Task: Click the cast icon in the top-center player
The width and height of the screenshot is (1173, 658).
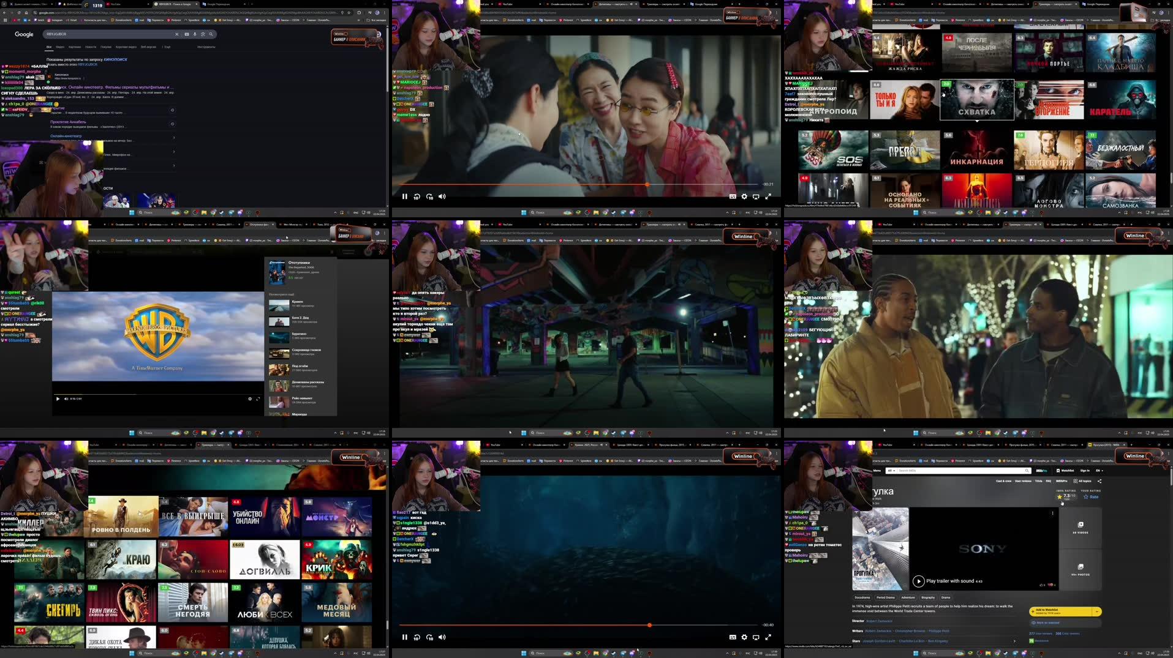Action: coord(756,196)
